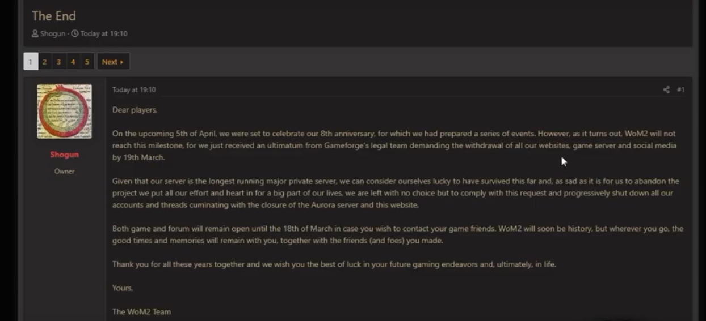Viewport: 706px width, 321px height.
Task: Click 'The WoM2 Team' signature text
Action: [x=141, y=311]
